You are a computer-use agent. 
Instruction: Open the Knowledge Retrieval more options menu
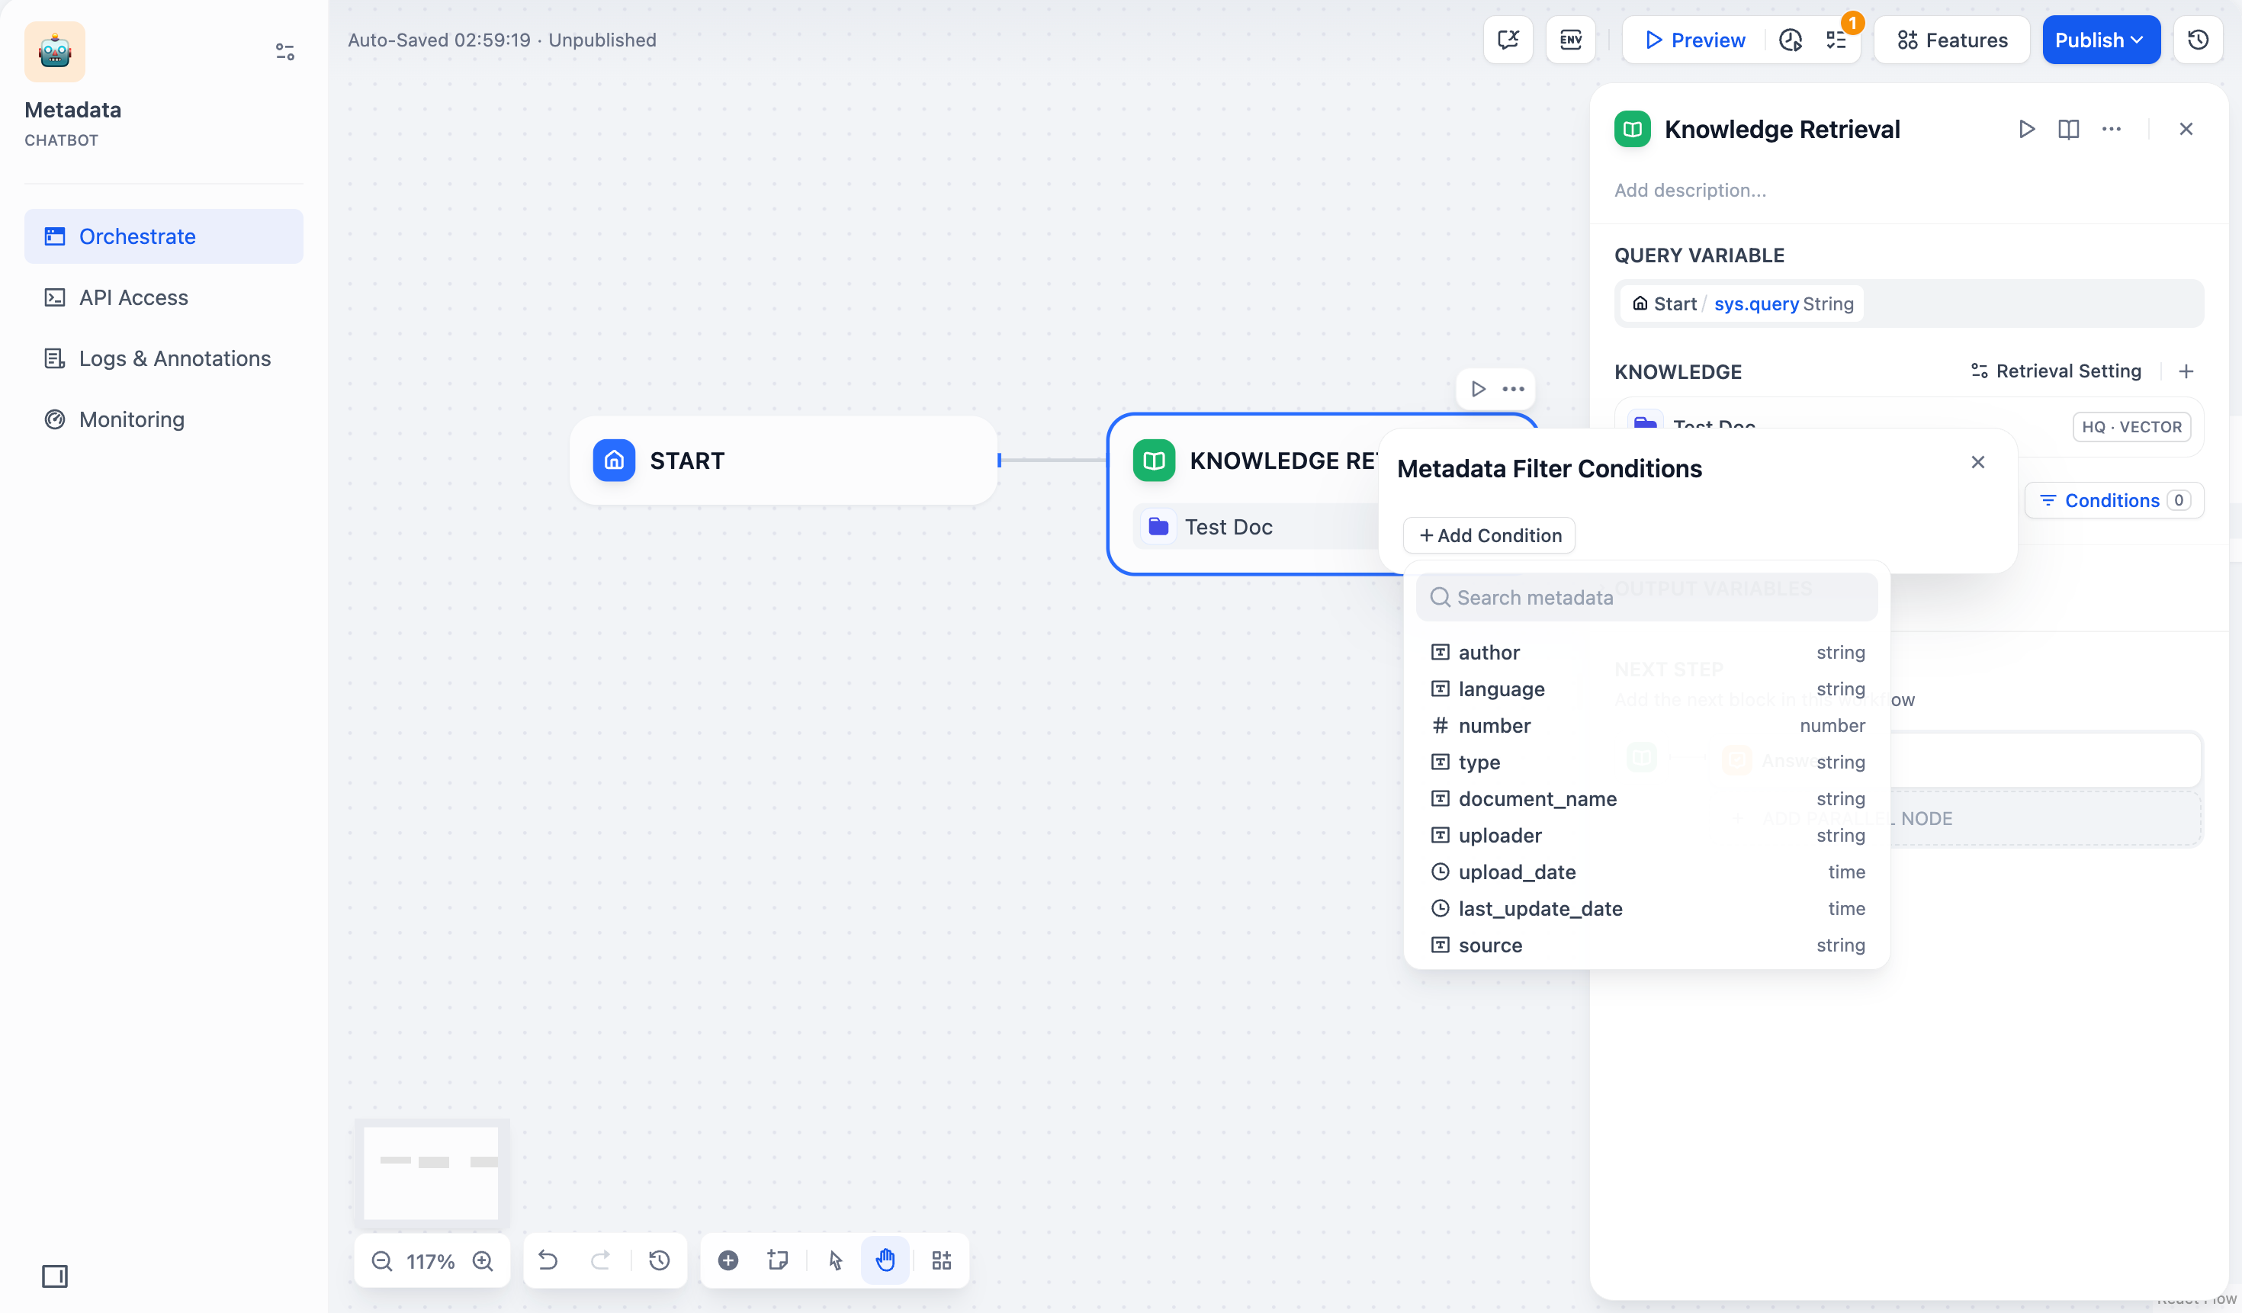click(x=2111, y=129)
